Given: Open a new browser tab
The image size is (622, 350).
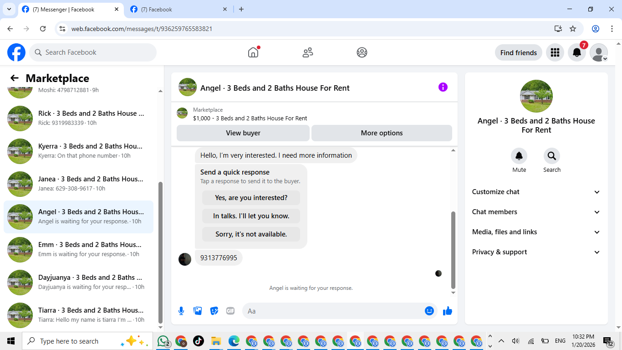Looking at the screenshot, I should [241, 9].
